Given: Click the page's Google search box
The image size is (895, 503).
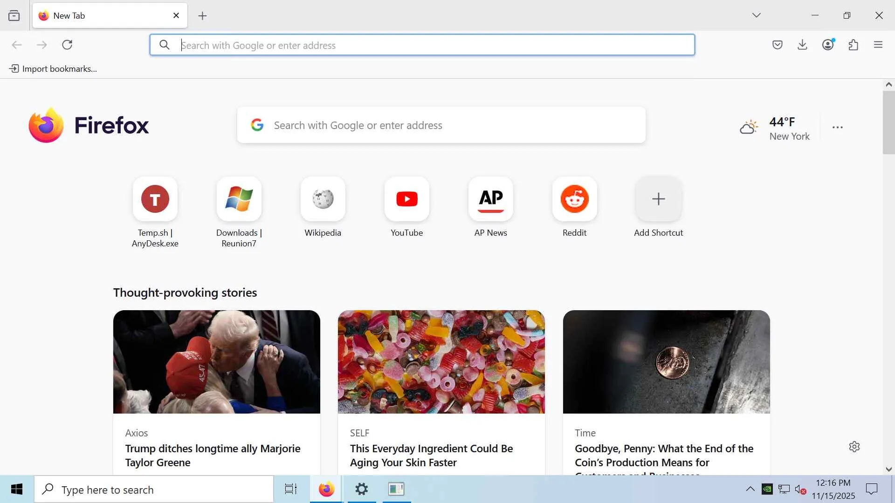Looking at the screenshot, I should point(441,125).
